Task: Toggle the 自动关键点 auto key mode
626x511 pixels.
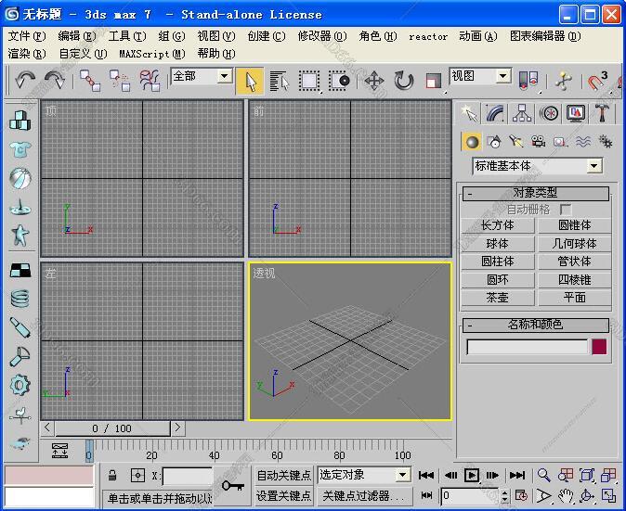Action: coord(283,475)
